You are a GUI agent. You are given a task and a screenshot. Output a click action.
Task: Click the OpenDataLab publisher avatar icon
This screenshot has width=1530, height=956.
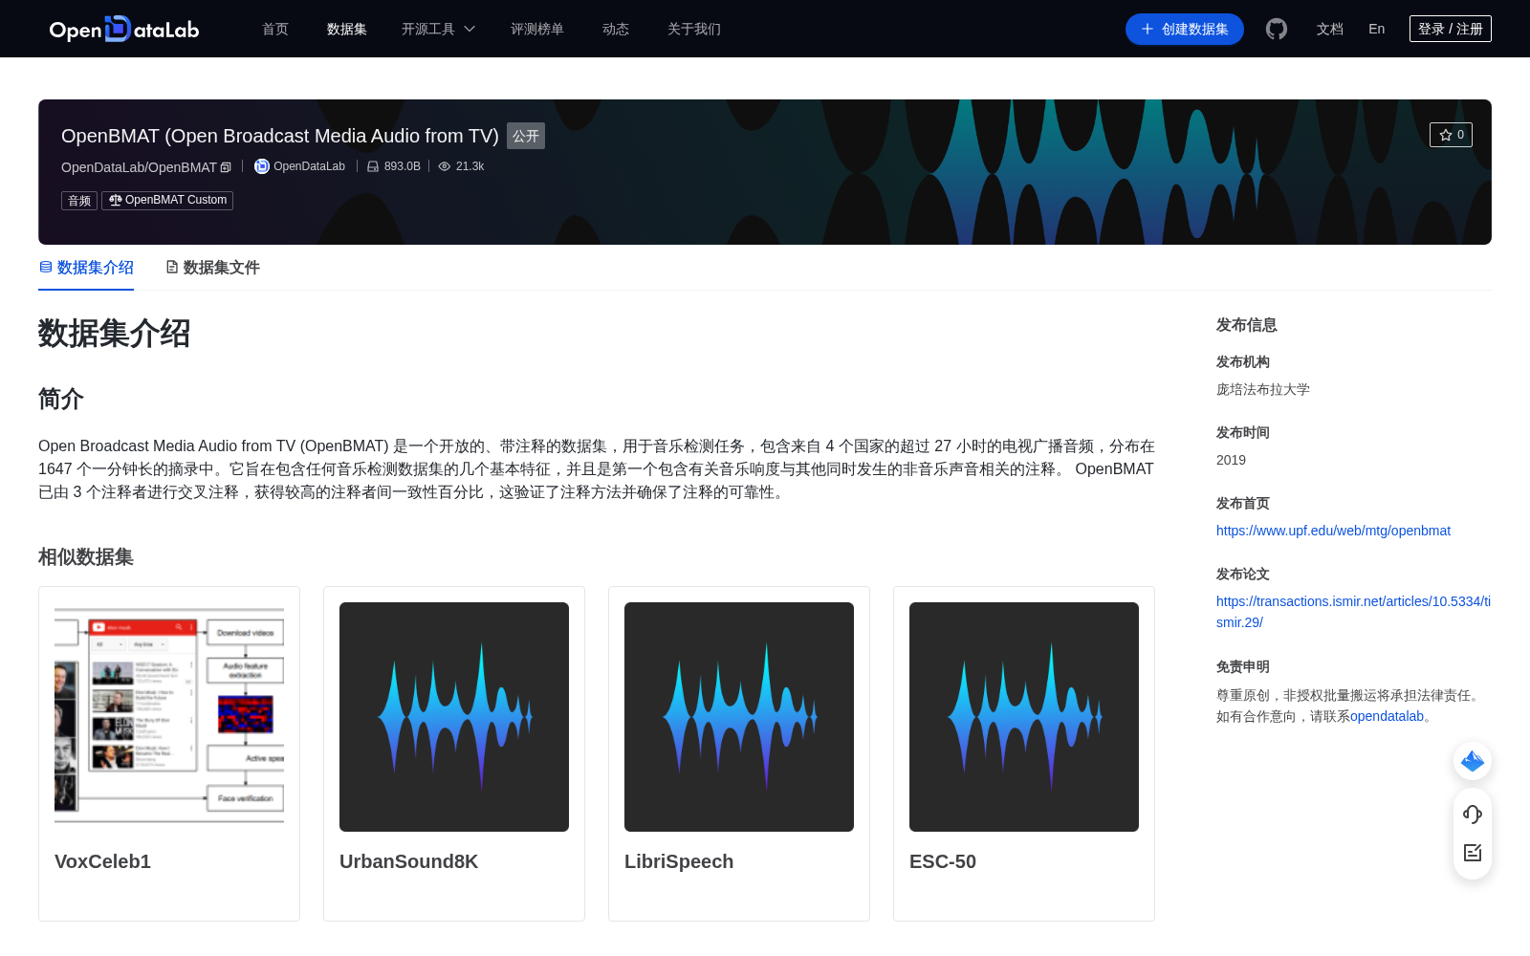[x=261, y=166]
